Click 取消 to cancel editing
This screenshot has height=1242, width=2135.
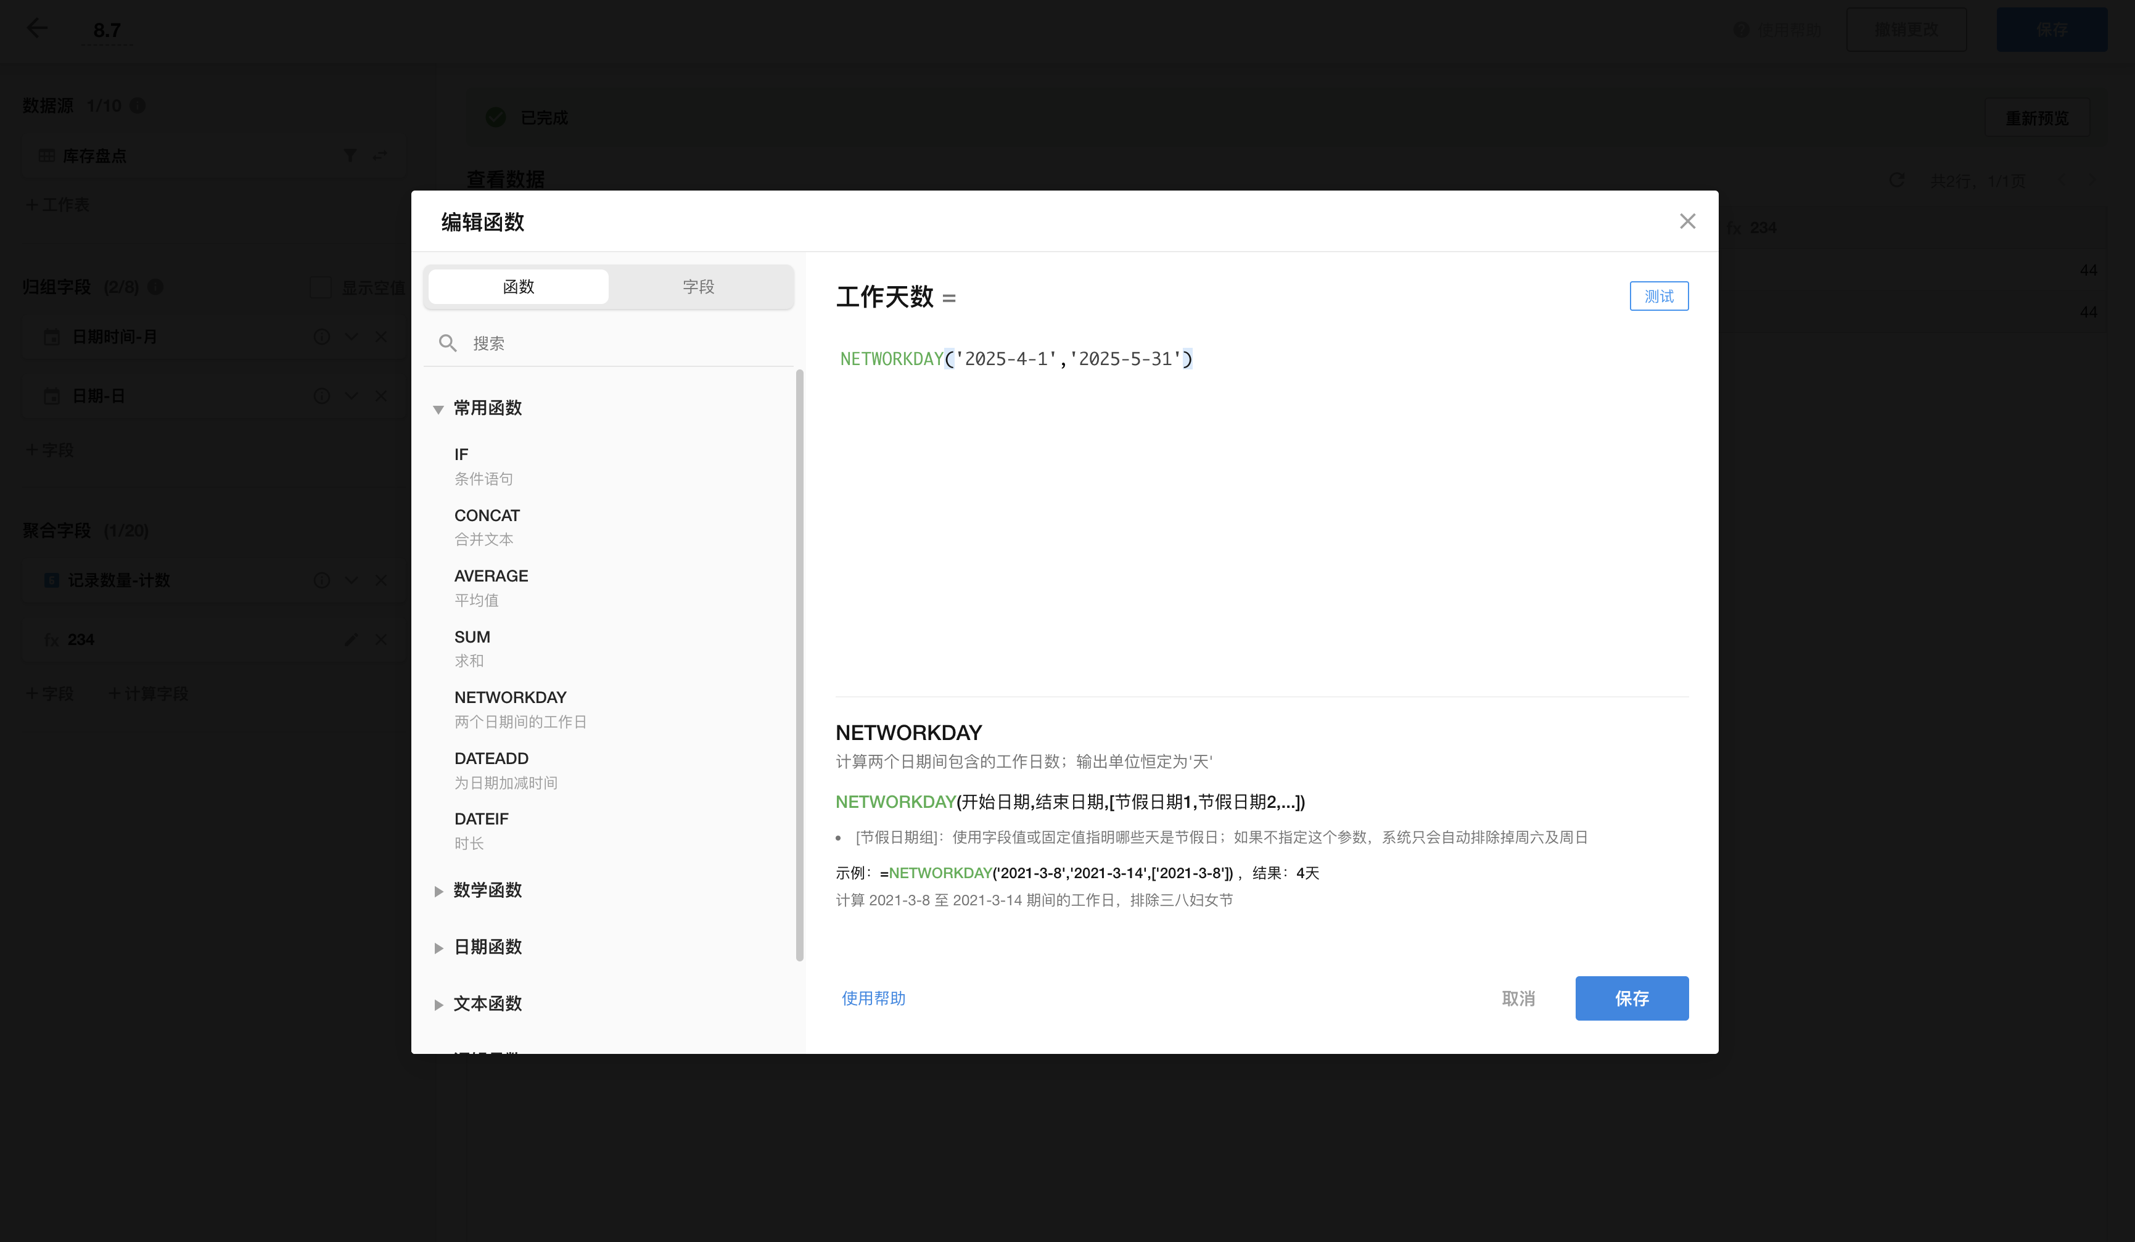pyautogui.click(x=1517, y=998)
